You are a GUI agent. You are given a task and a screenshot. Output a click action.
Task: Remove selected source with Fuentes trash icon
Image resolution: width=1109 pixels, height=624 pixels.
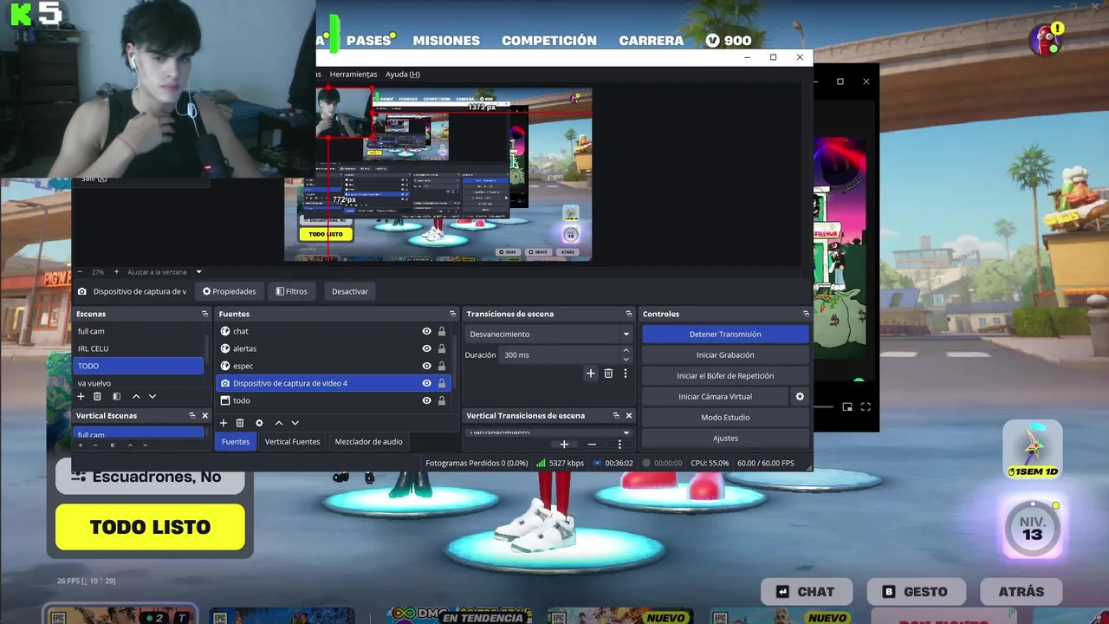tap(240, 423)
